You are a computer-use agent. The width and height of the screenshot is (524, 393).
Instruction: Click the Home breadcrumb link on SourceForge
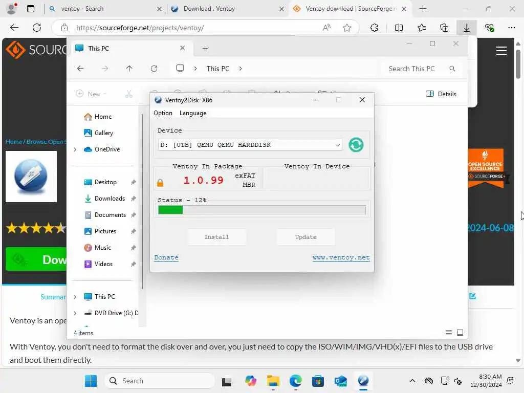[14, 142]
